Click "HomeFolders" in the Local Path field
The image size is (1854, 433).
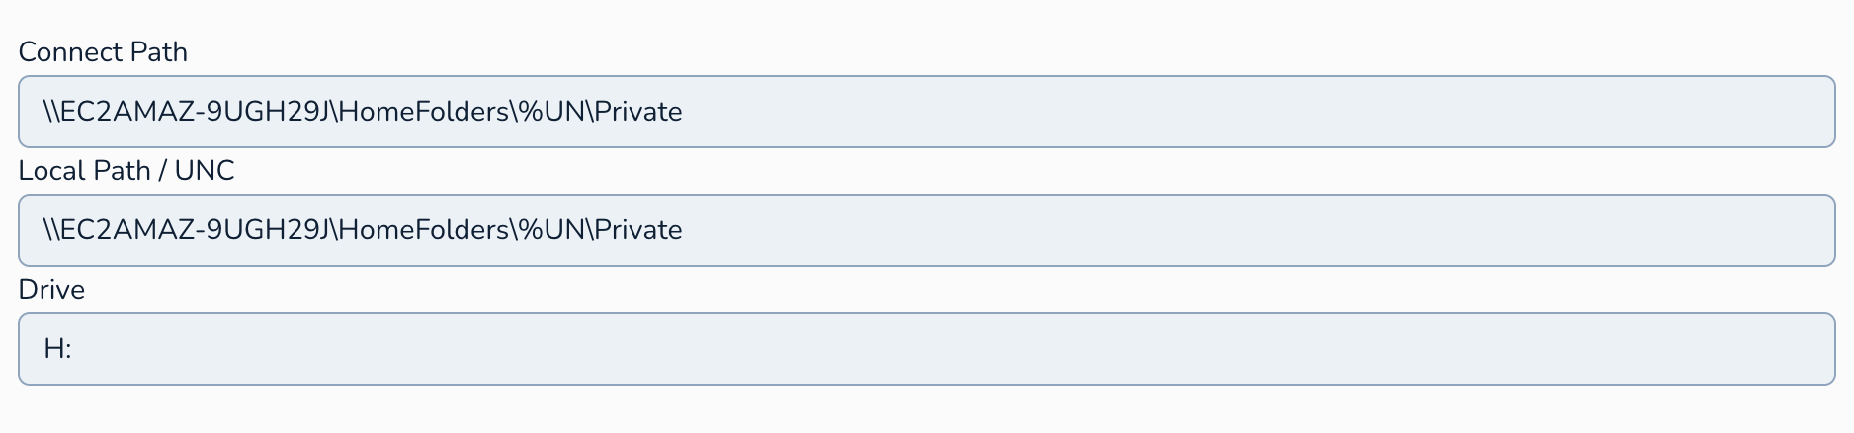click(424, 230)
